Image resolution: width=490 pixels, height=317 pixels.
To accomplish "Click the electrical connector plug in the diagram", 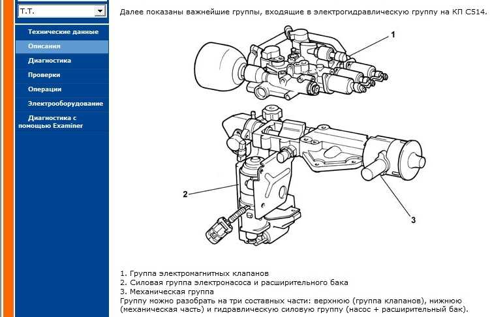I will tap(217, 230).
